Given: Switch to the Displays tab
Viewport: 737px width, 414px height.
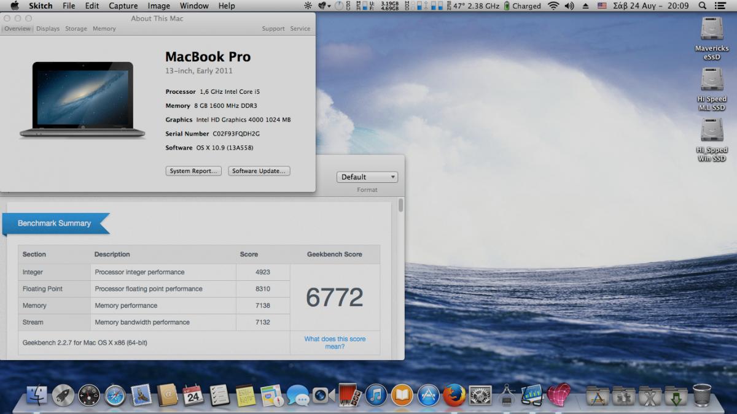Looking at the screenshot, I should click(x=48, y=29).
